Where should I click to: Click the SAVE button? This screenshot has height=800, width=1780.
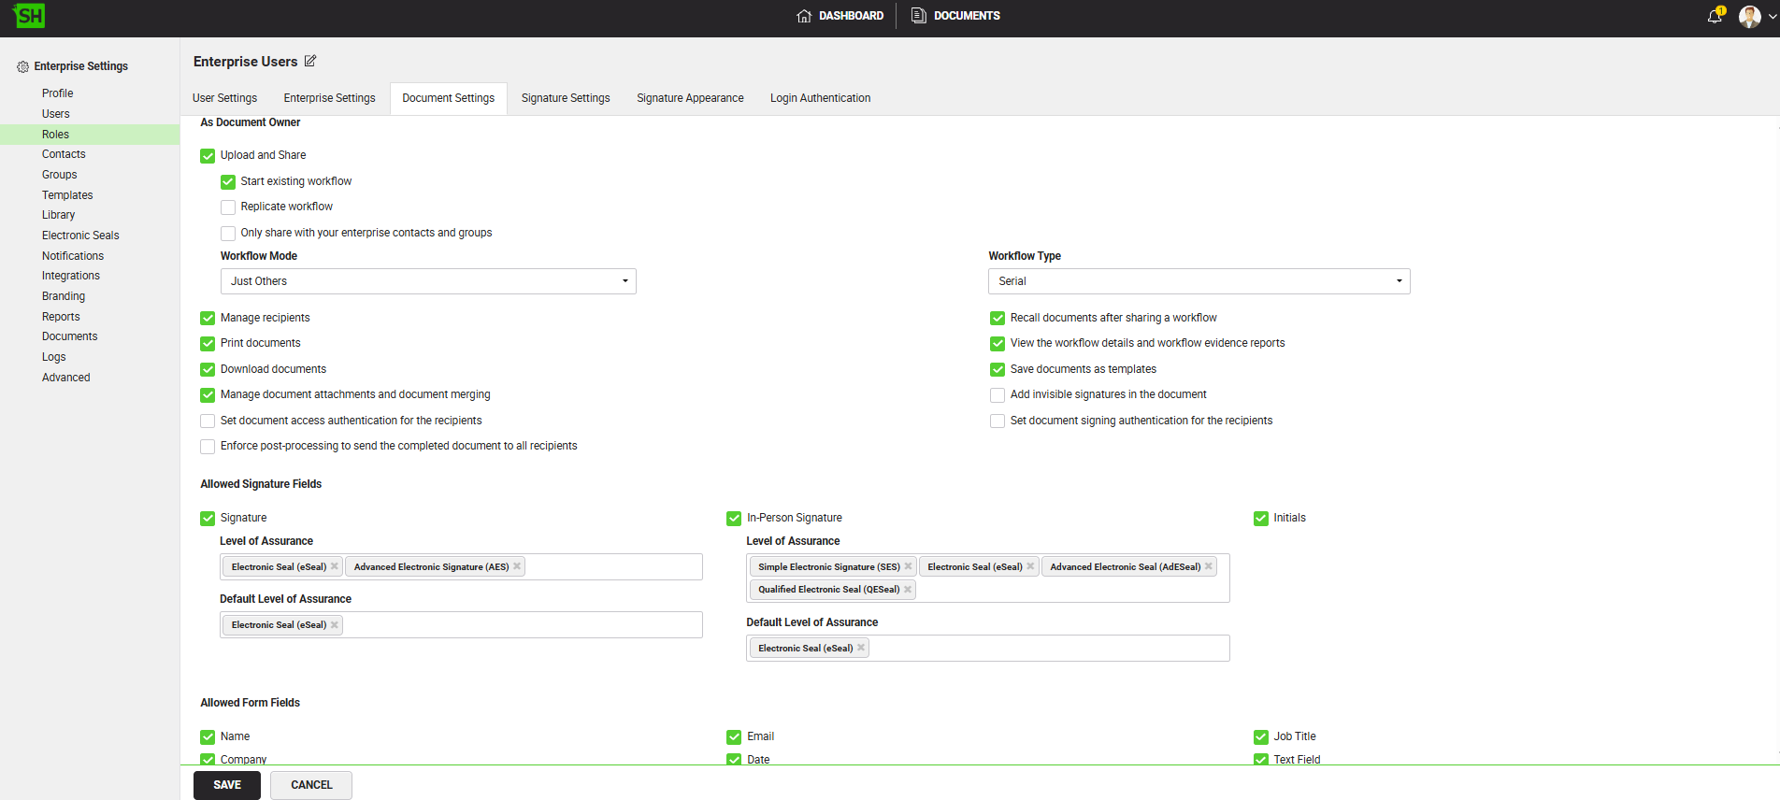(227, 785)
